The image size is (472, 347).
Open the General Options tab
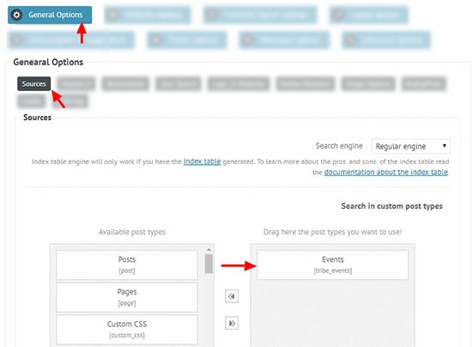click(x=50, y=15)
